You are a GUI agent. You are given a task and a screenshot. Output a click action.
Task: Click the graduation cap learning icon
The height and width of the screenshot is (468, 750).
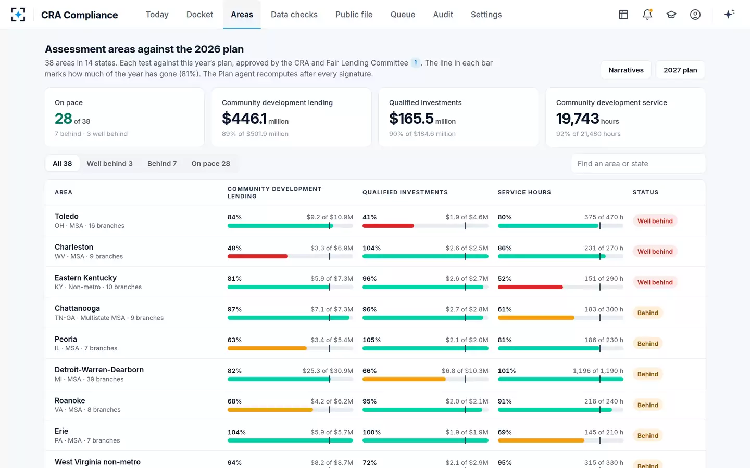click(x=671, y=15)
